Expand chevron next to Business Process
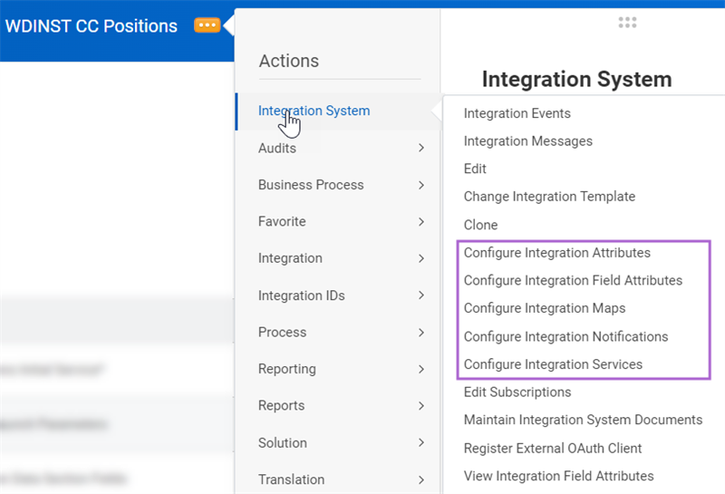 tap(421, 185)
